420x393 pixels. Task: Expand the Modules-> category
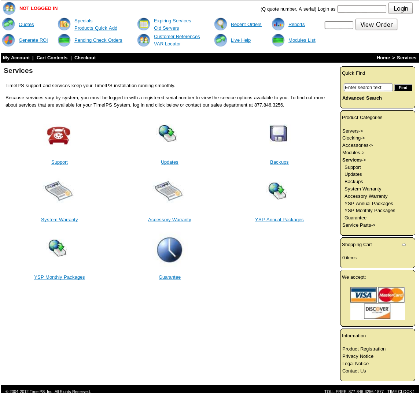click(353, 153)
